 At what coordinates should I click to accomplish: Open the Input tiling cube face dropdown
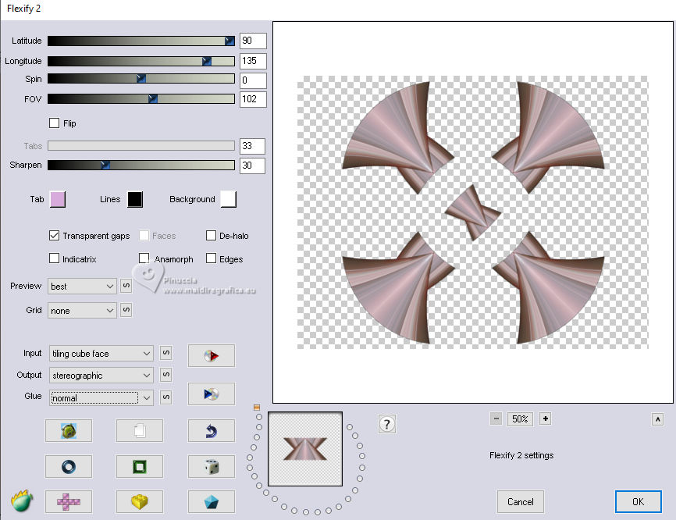(x=101, y=354)
